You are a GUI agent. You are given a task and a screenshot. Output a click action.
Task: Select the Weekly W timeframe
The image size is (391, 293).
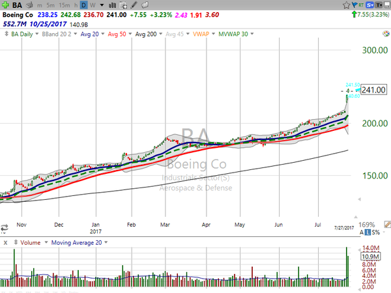click(x=93, y=5)
